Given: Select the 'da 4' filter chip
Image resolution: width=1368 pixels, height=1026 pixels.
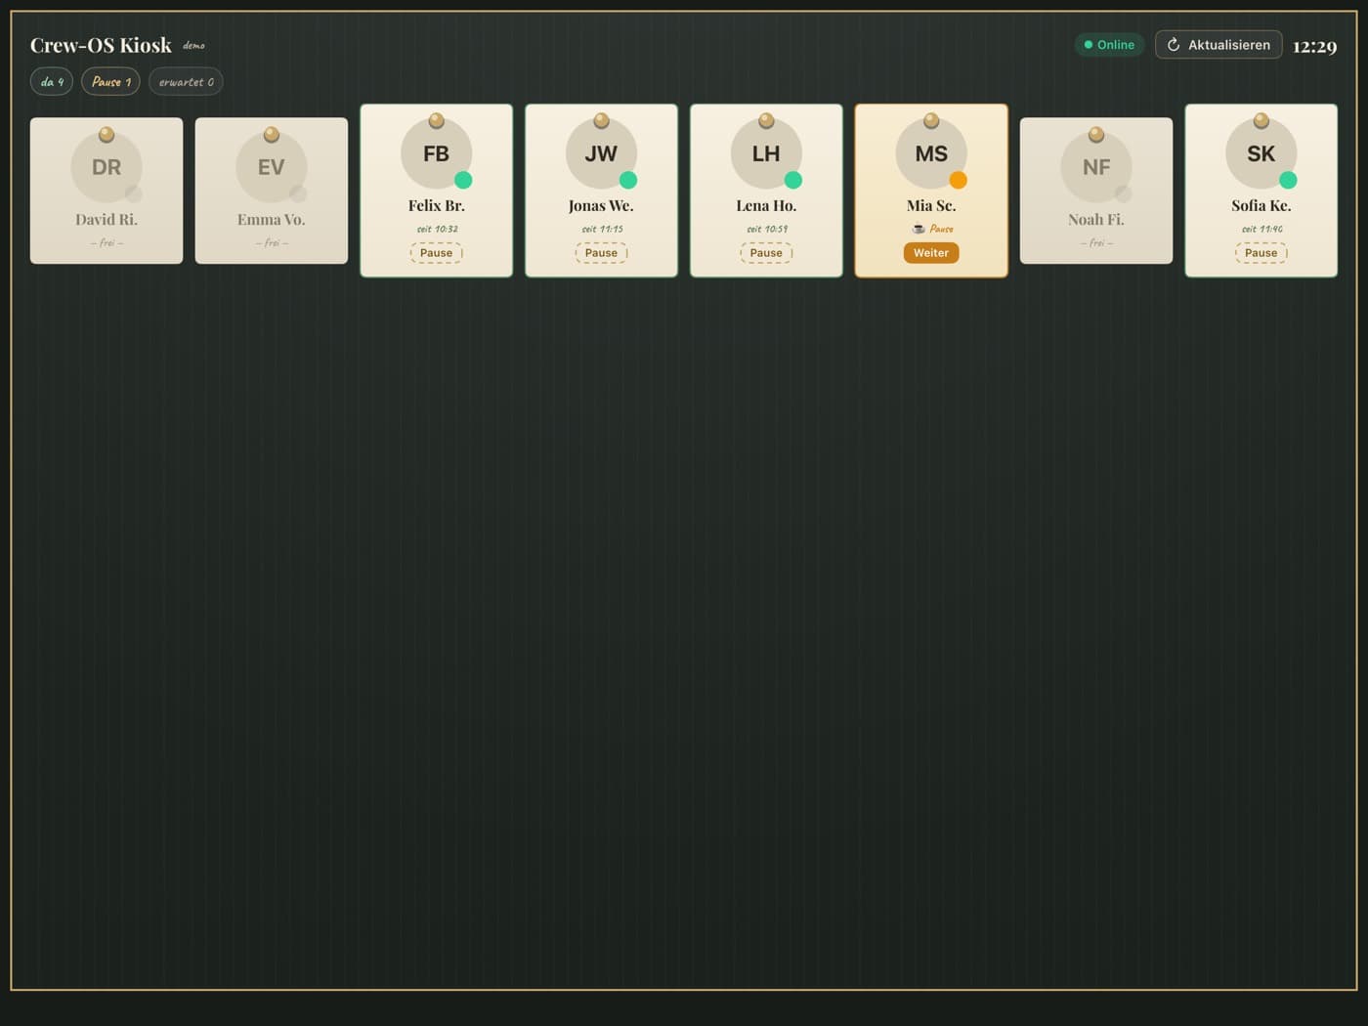Looking at the screenshot, I should (x=52, y=82).
